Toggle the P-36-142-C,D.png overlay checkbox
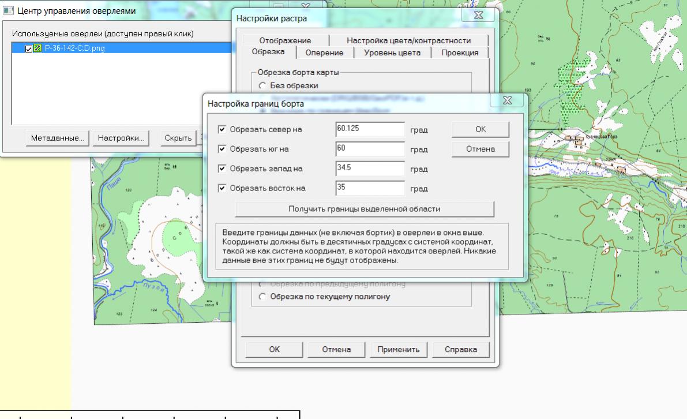Viewport: 687px width, 419px height. (29, 48)
